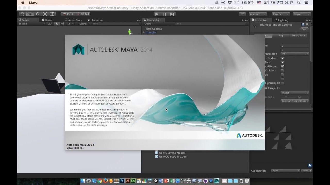Uncheck the Optimize Mesh checkbox

point(282,62)
